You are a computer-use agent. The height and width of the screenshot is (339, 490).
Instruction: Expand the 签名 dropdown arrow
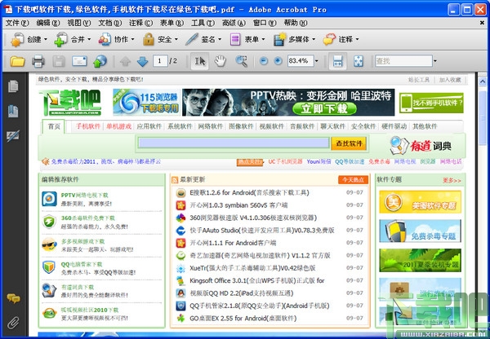220,39
